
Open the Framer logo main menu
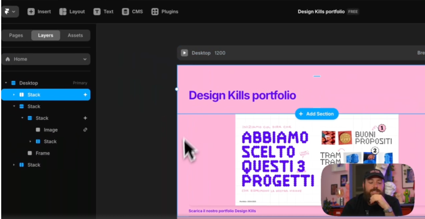coord(10,12)
